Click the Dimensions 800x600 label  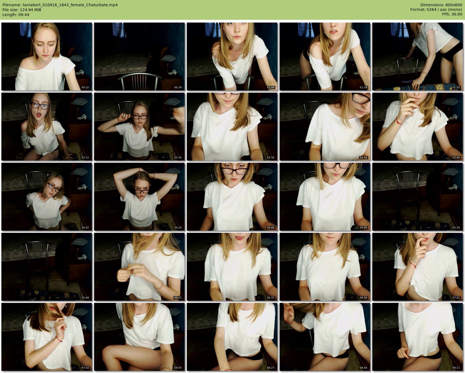[x=441, y=5]
